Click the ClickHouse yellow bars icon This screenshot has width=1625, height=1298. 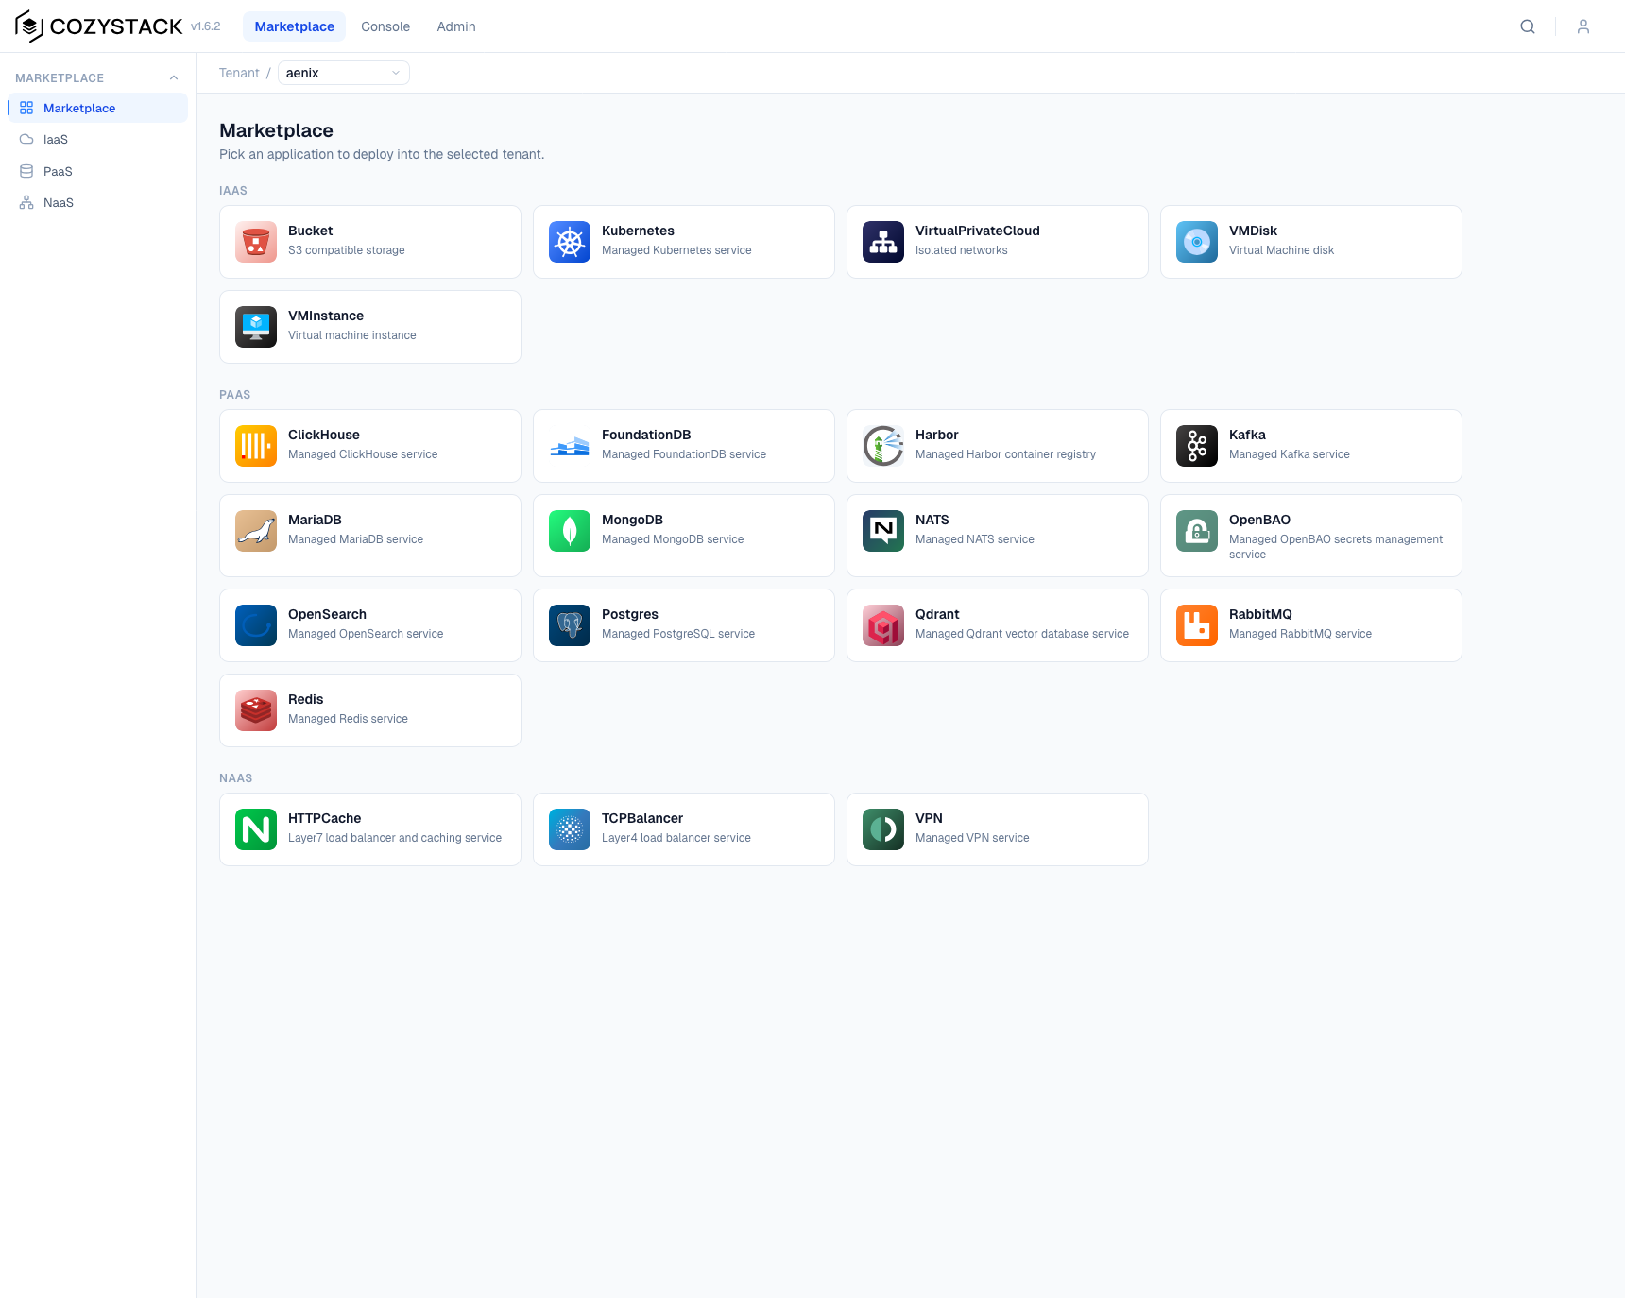click(256, 446)
